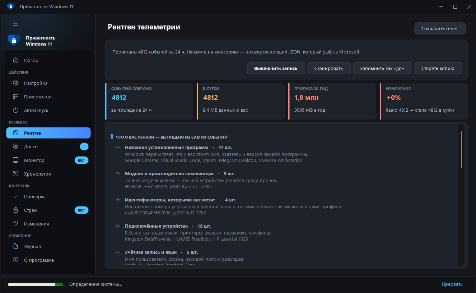This screenshot has height=293, width=476.
Task: Click the Монитор screen icon
Action: click(15, 160)
